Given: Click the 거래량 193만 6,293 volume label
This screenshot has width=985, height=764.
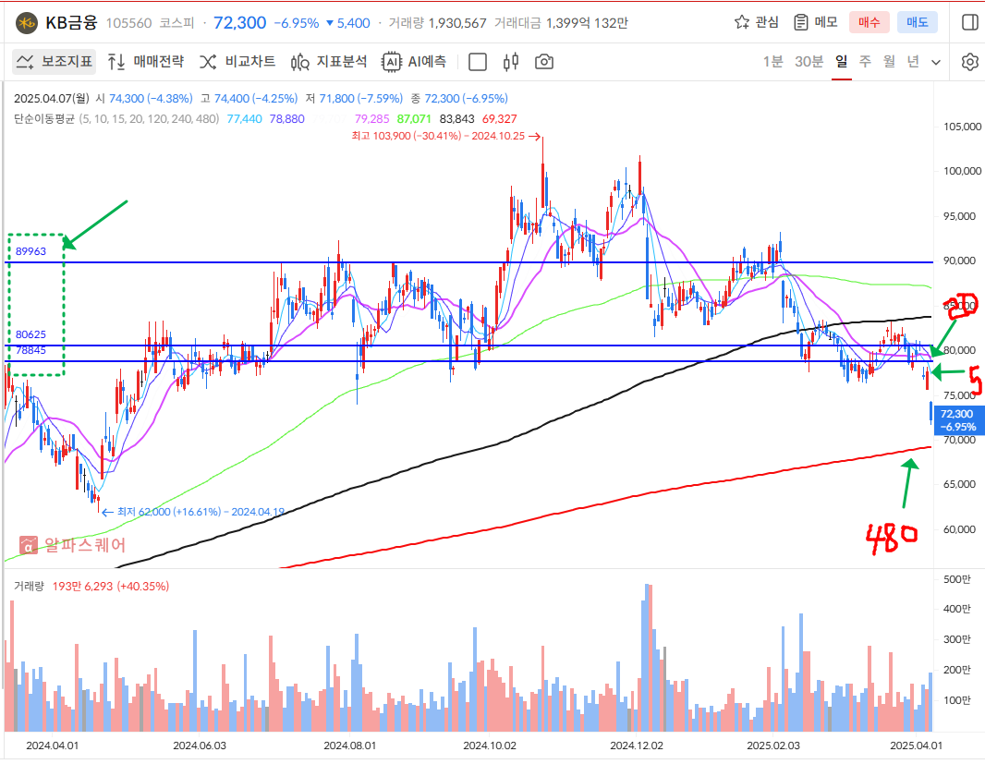Looking at the screenshot, I should click(91, 587).
